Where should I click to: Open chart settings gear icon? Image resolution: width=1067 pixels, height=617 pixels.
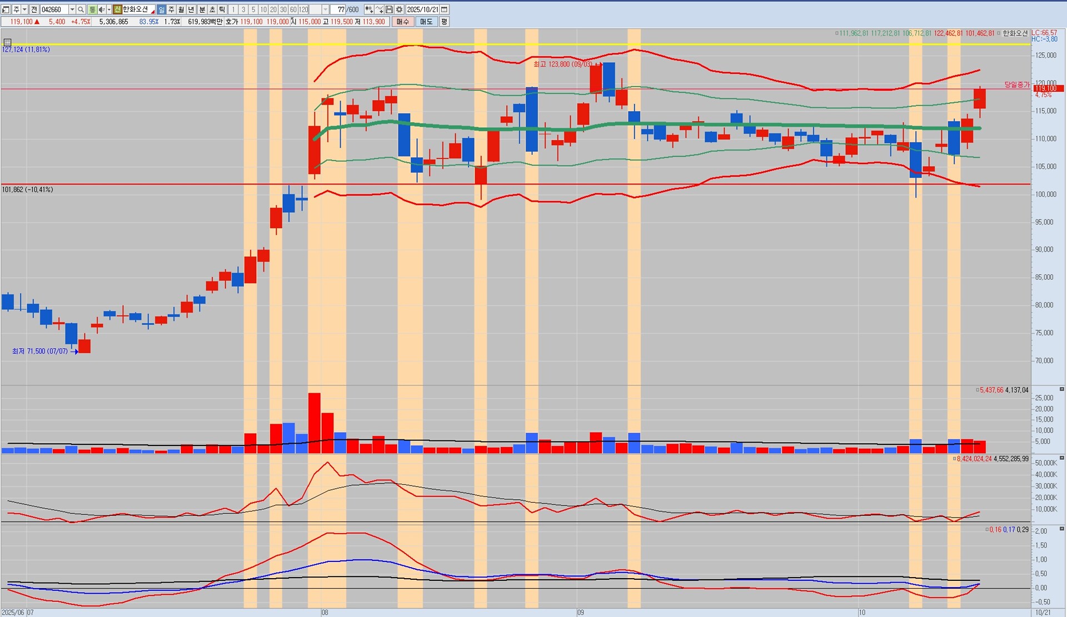(399, 9)
